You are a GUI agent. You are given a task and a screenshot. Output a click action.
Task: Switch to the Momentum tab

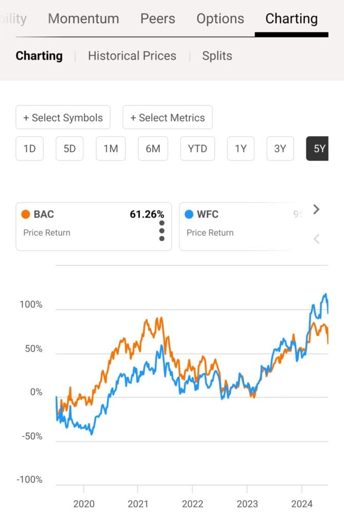(83, 18)
